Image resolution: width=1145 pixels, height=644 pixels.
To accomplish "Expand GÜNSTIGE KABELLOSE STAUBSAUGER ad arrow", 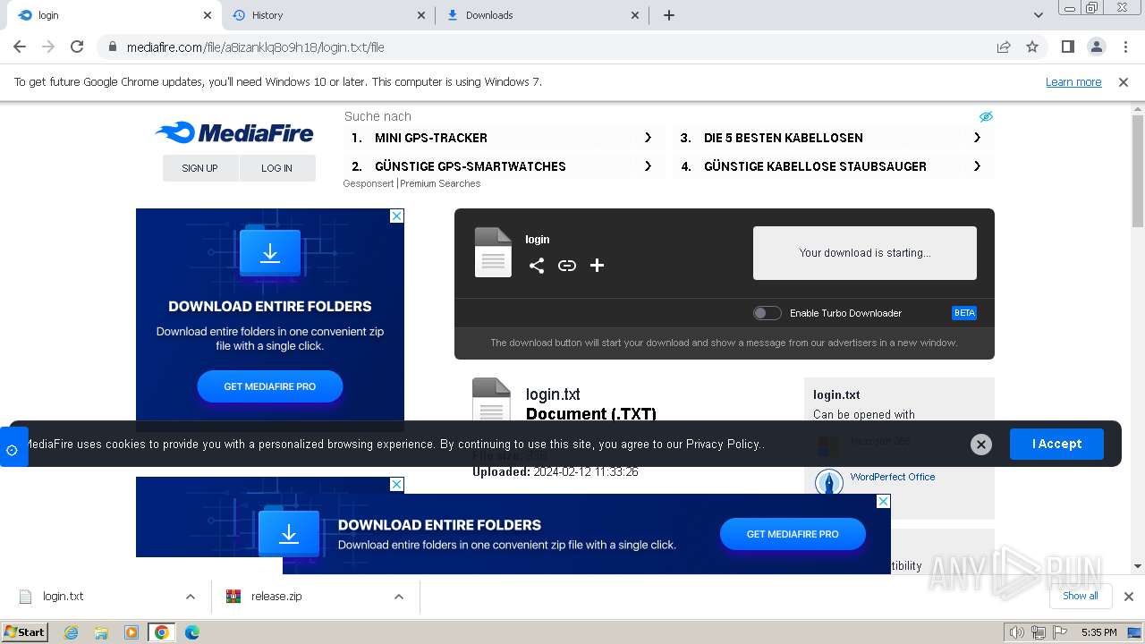I will [977, 166].
